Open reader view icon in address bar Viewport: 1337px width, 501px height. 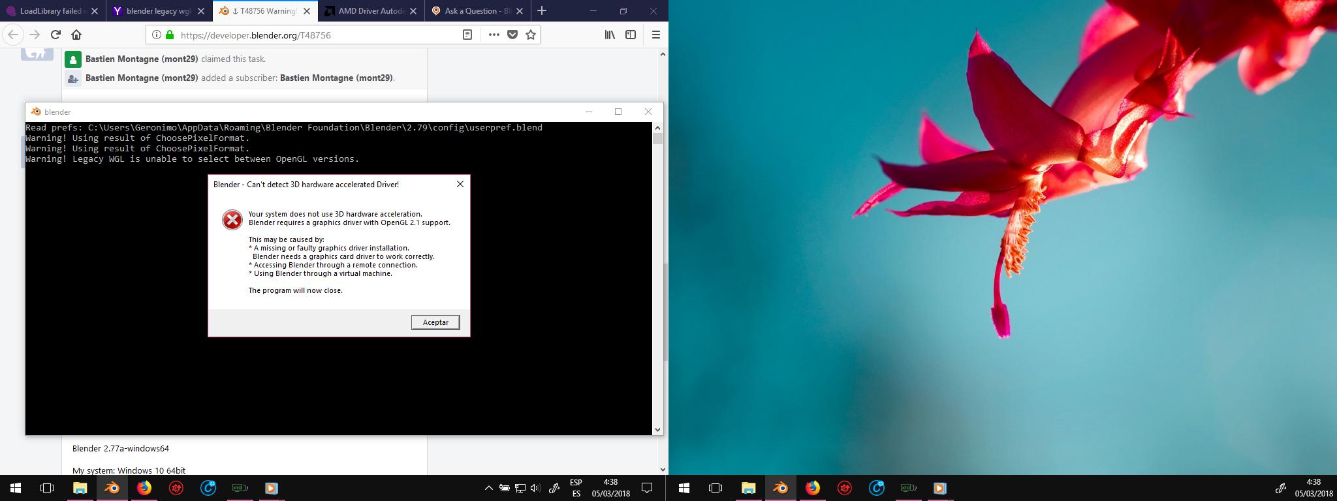coord(467,35)
